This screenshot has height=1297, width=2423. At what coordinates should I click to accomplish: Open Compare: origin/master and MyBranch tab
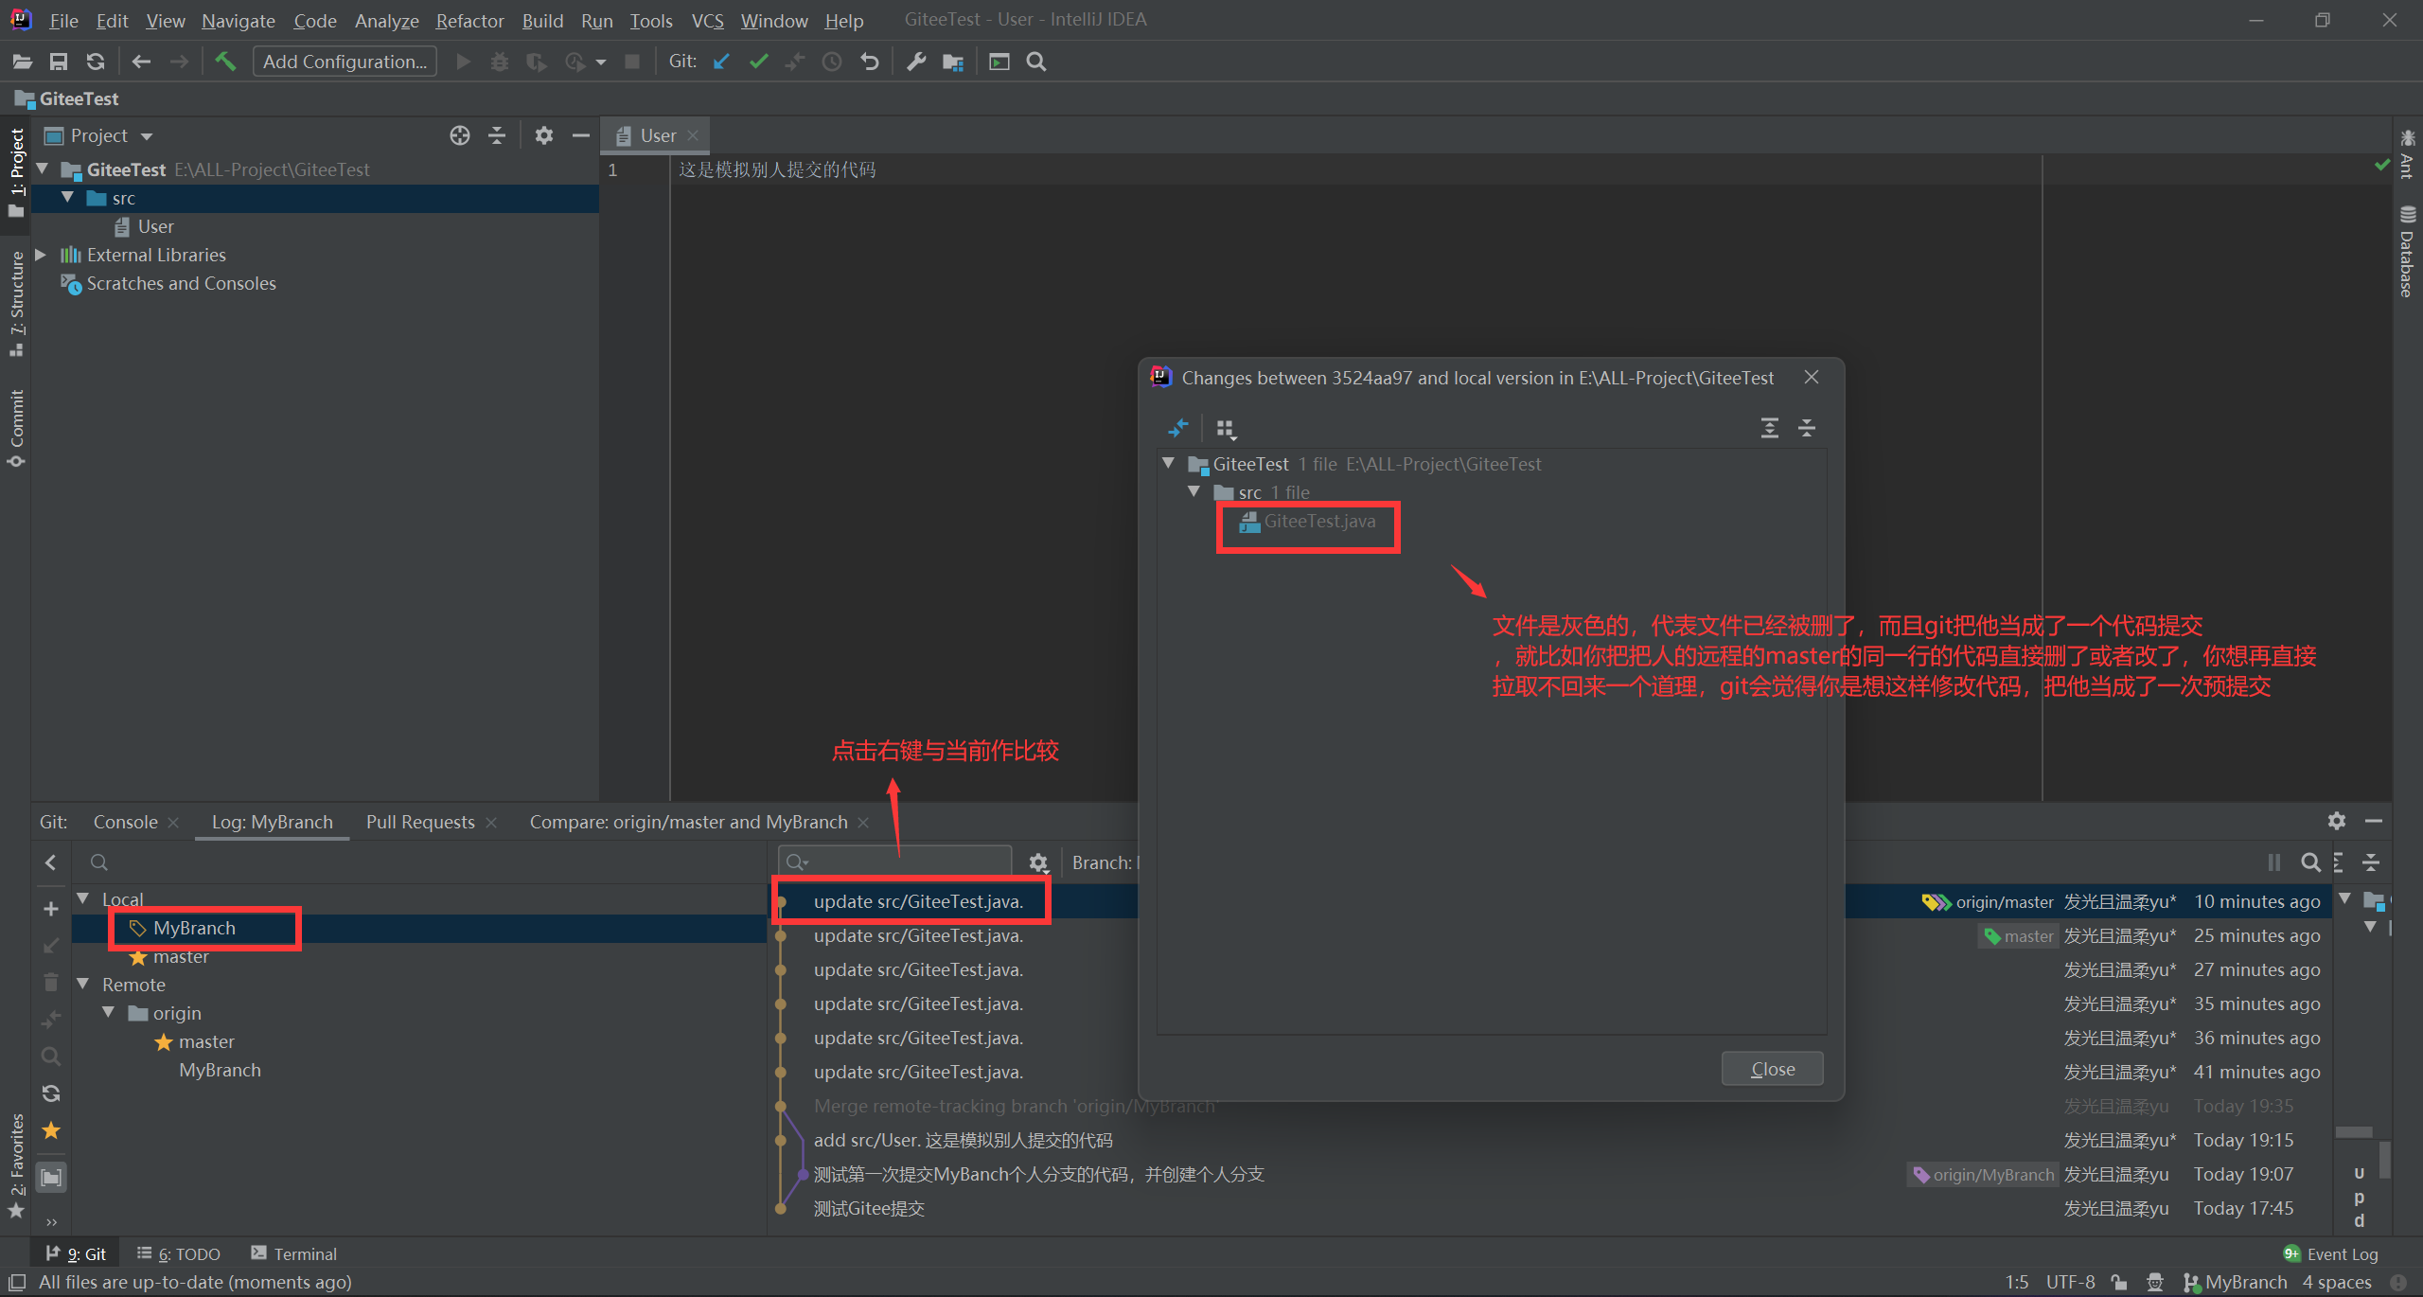[688, 822]
